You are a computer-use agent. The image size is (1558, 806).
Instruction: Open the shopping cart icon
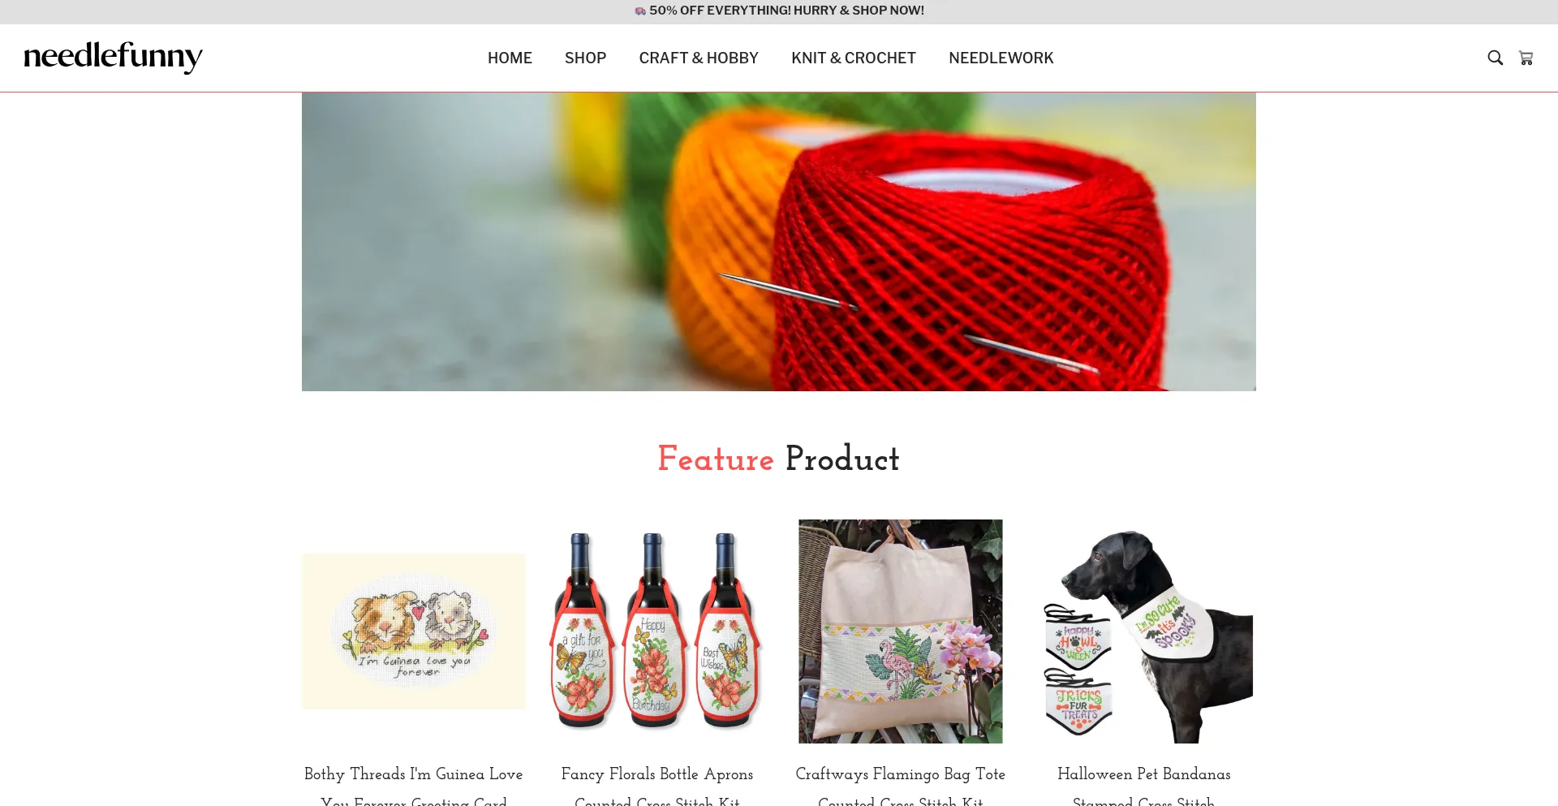(x=1526, y=58)
